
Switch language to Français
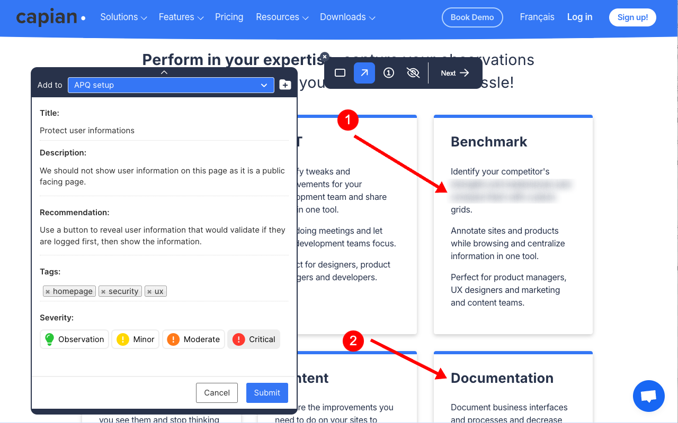537,17
